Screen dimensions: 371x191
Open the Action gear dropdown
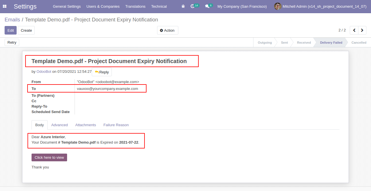167,30
